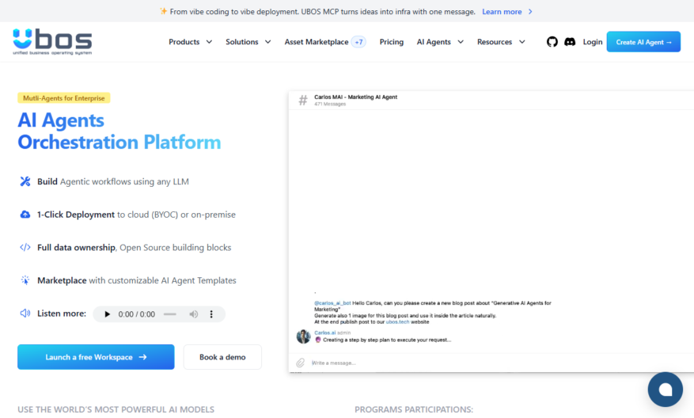This screenshot has width=694, height=418.
Task: Open the chat bubble widget
Action: [666, 389]
